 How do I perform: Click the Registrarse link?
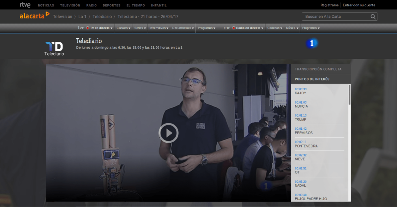click(330, 5)
